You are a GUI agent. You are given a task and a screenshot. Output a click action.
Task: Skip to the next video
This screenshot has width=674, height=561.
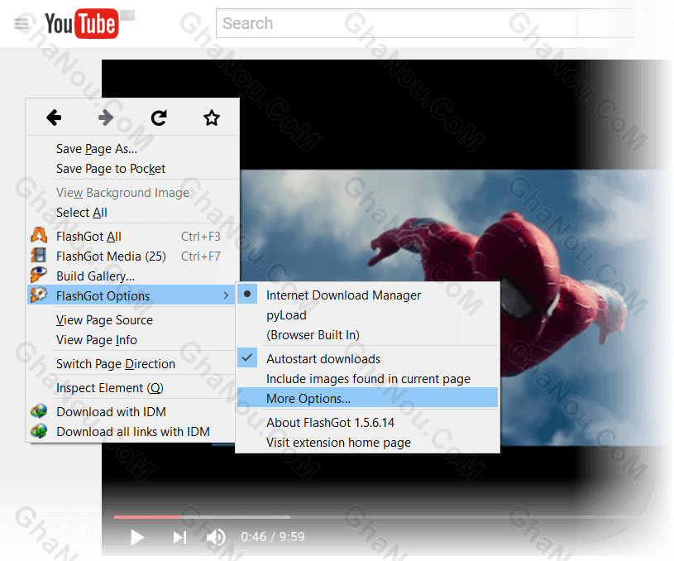[x=179, y=537]
